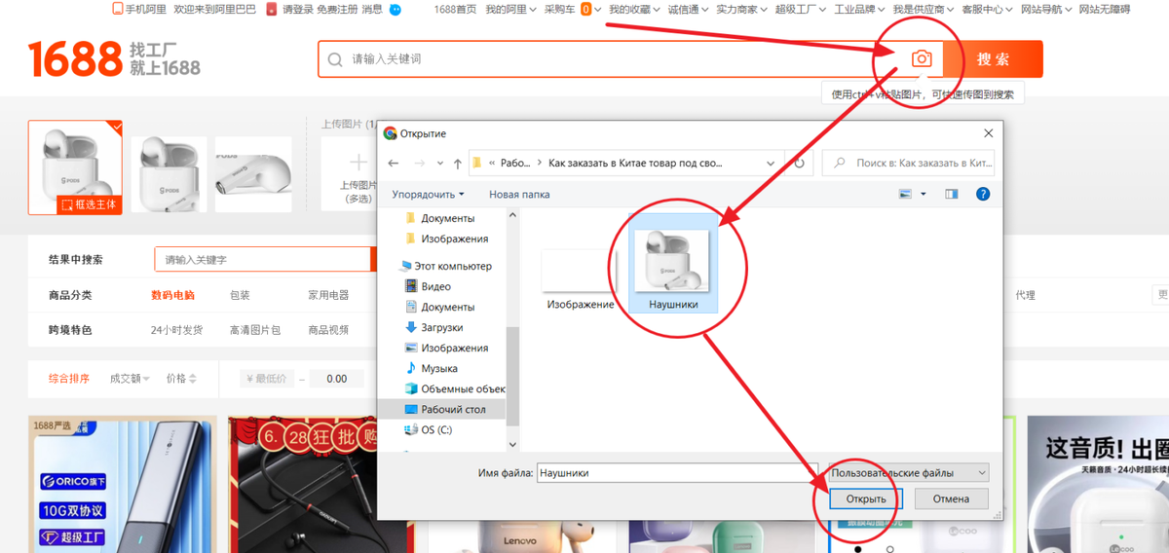1169x553 pixels.
Task: Focus the 请输入关键词 main search field
Action: 614,59
